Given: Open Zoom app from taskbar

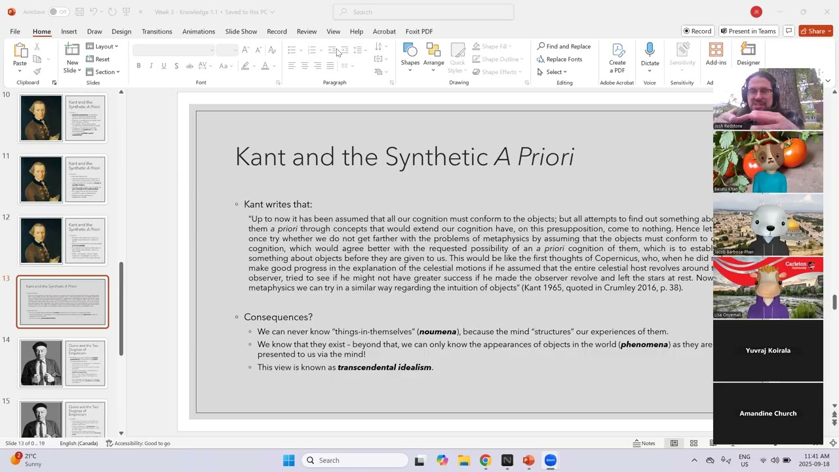Looking at the screenshot, I should (550, 460).
